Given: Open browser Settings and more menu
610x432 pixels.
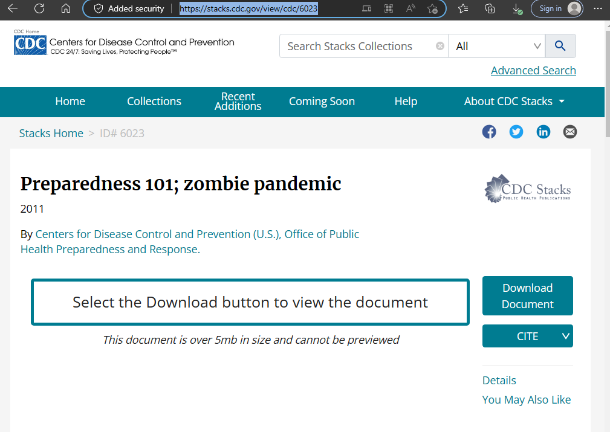Looking at the screenshot, I should pyautogui.click(x=598, y=8).
